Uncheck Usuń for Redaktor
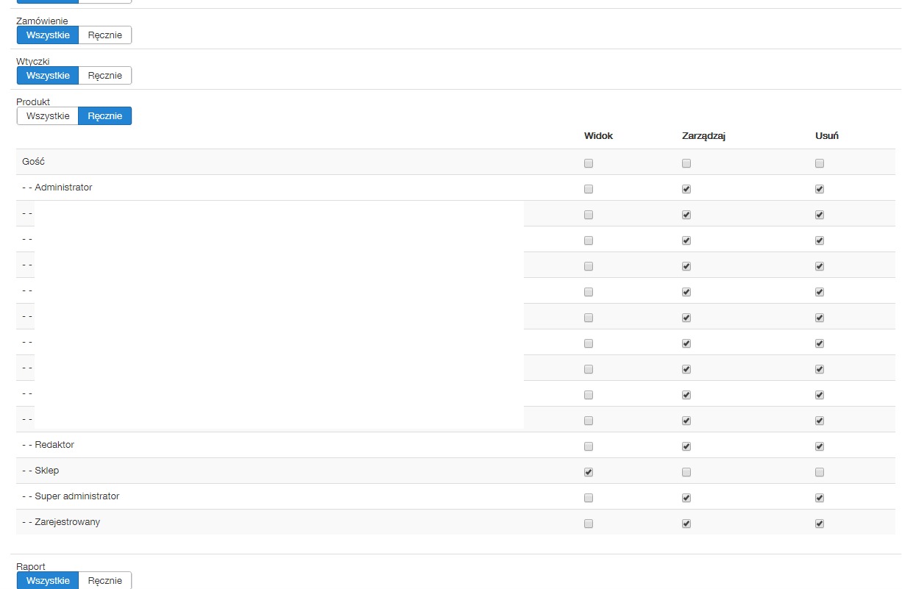The image size is (902, 589). (x=820, y=446)
